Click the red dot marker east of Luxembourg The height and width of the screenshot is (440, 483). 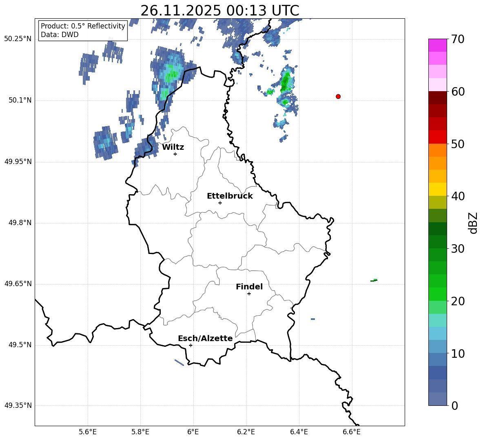pos(338,96)
